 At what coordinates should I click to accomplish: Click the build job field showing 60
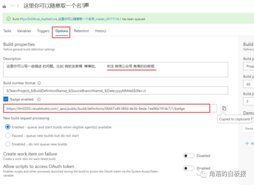pos(249,84)
